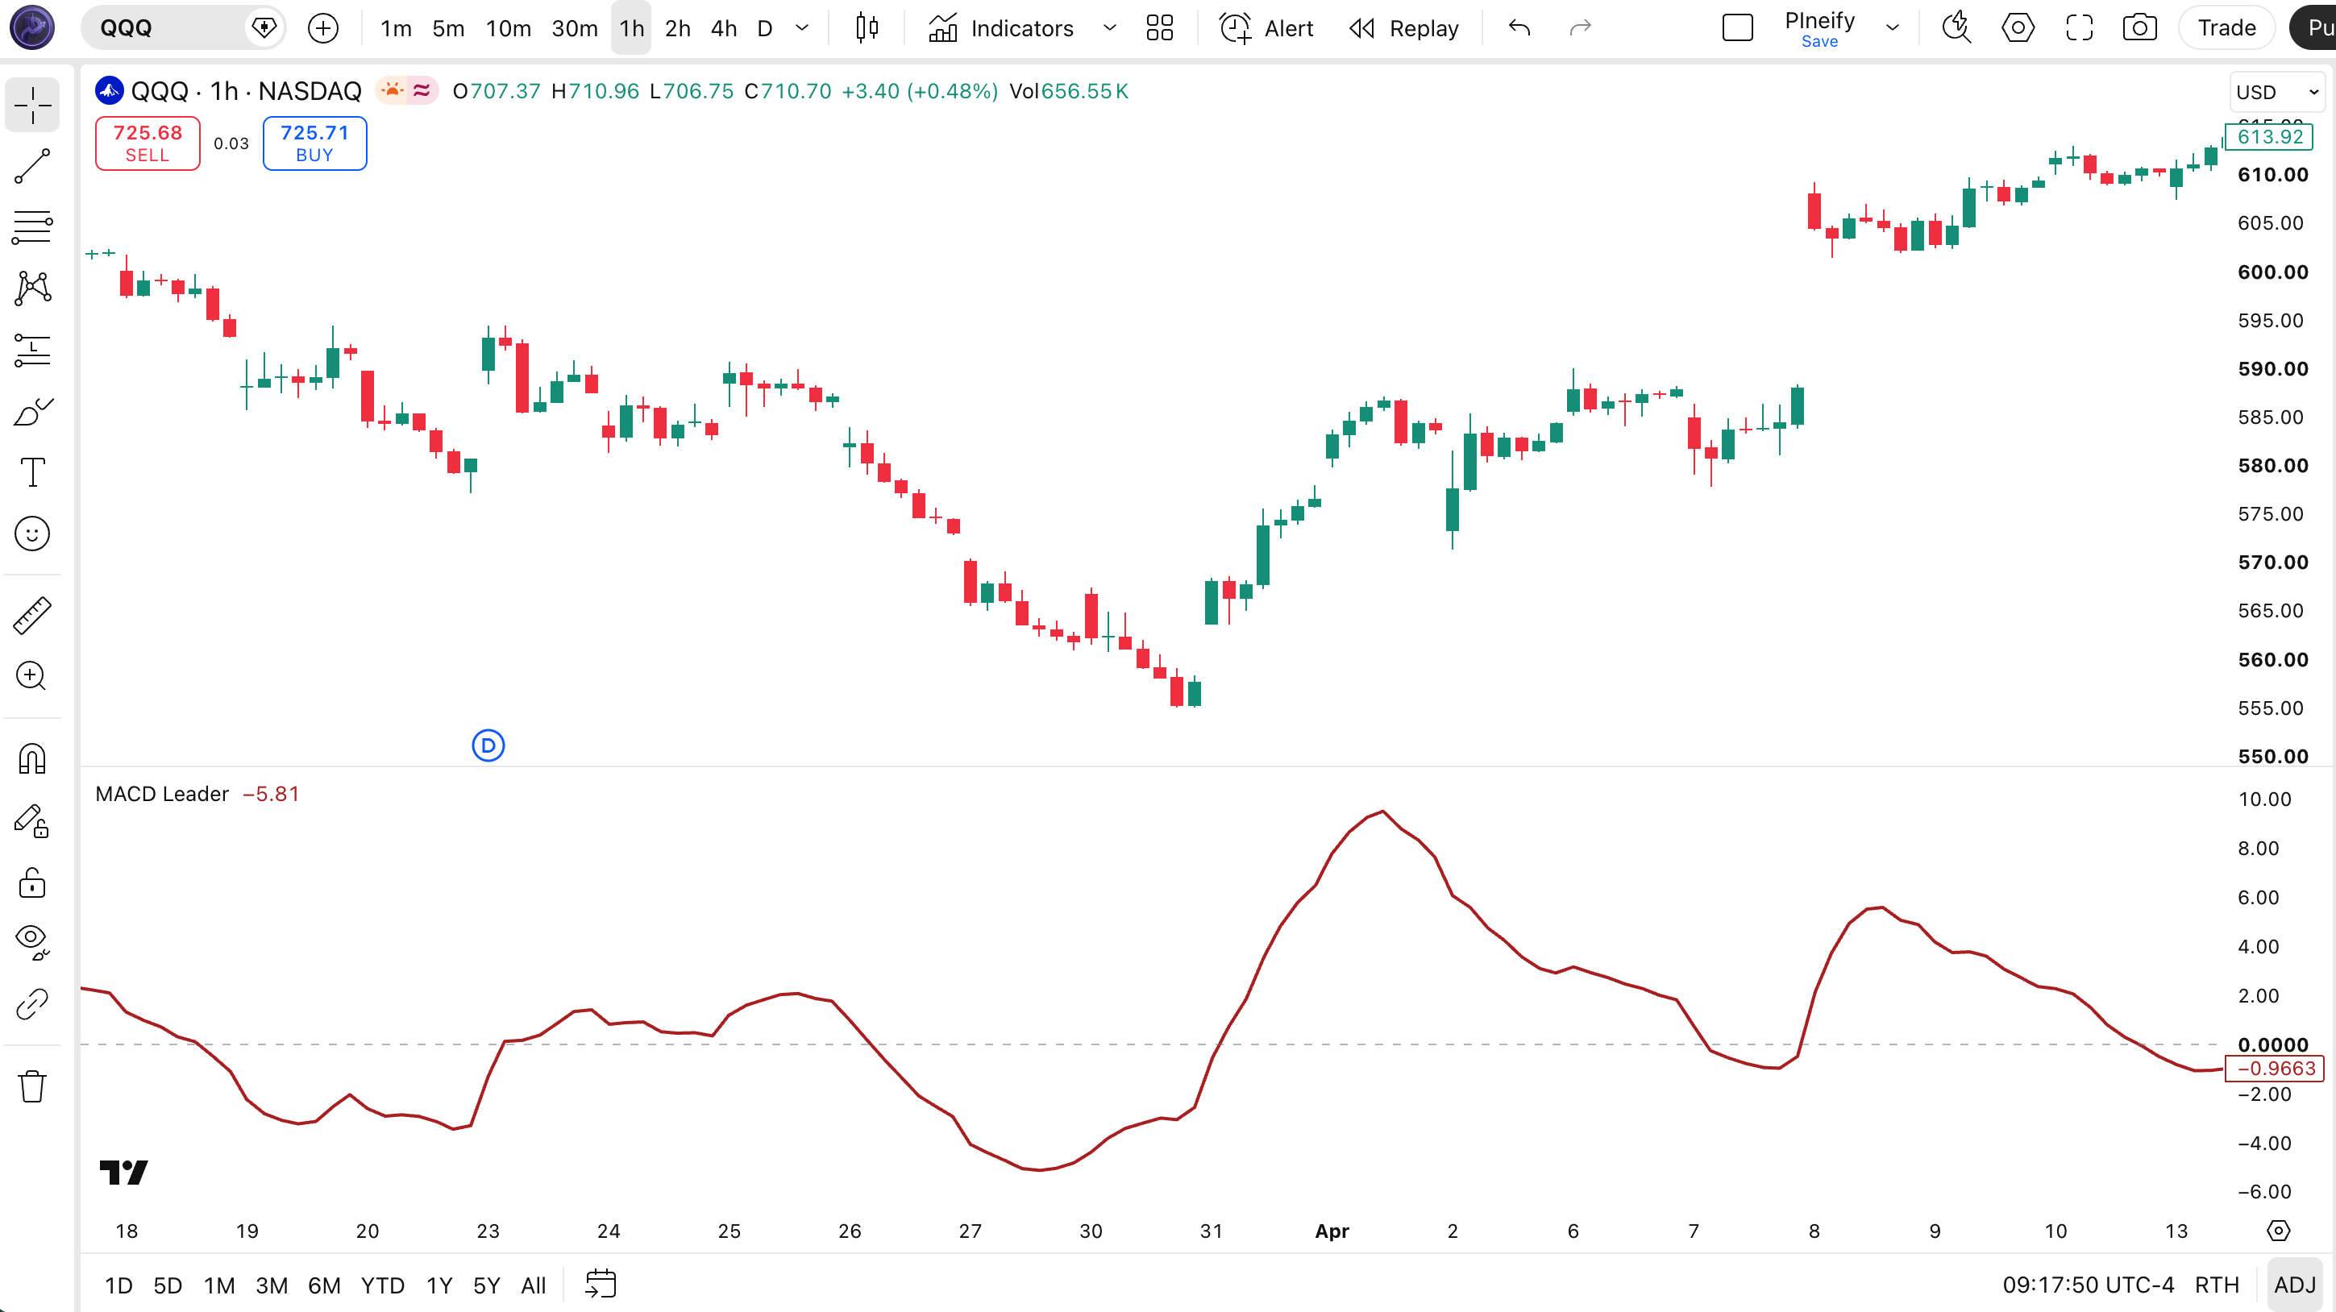Toggle ADJ dividend adjustment
Viewport: 2336px width, 1312px height.
pos(2295,1285)
